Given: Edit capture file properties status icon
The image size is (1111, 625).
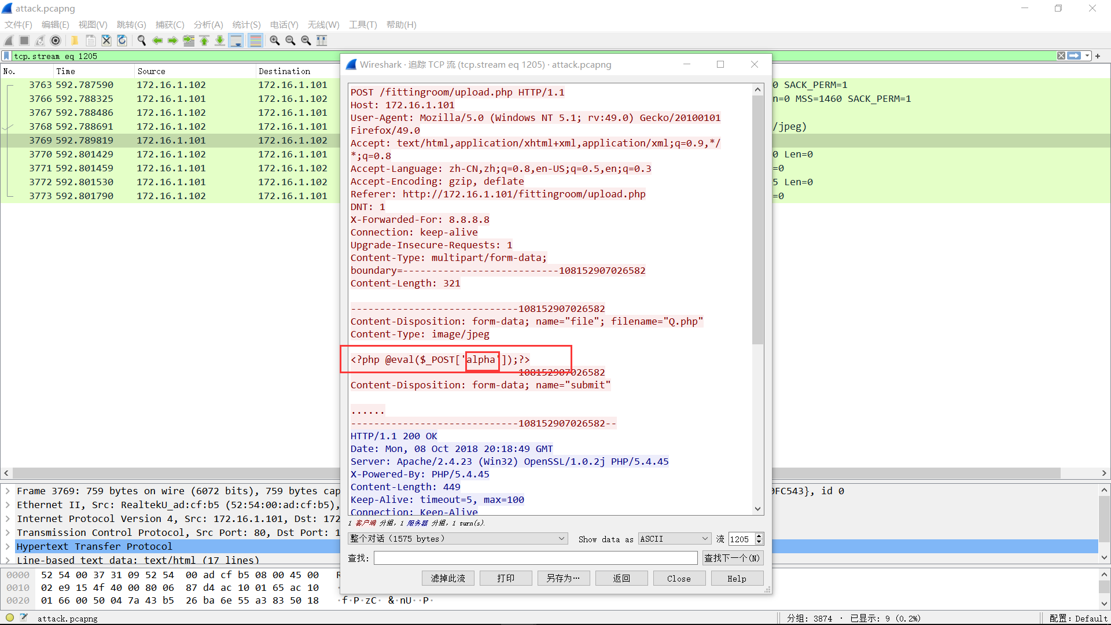Looking at the screenshot, I should tap(24, 617).
